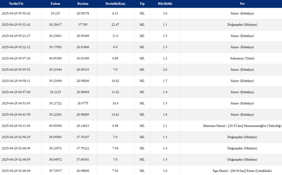Select Ege Denizi Ezine (Çanakkale) location
Screen dimensions: 282x175
(242, 171)
